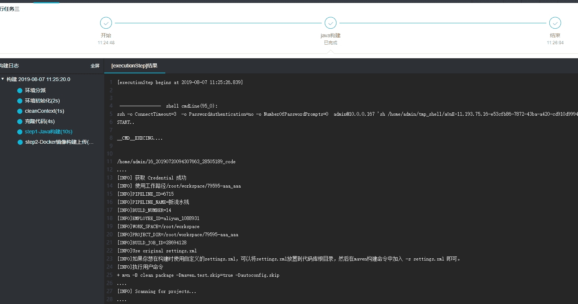
Task: Collapse the 构建 2019-08-07 11:25:20.0 tree node
Action: pos(3,79)
